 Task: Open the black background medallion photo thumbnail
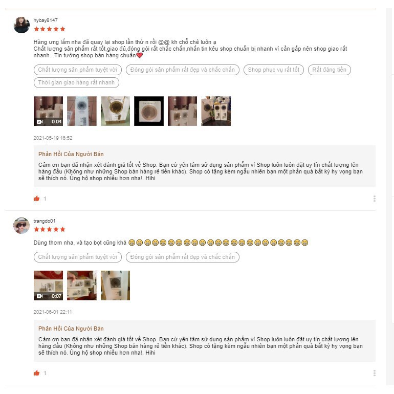tap(149, 111)
